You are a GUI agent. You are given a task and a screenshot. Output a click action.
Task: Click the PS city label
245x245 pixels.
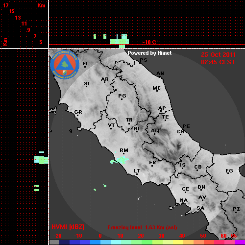(x=144, y=60)
